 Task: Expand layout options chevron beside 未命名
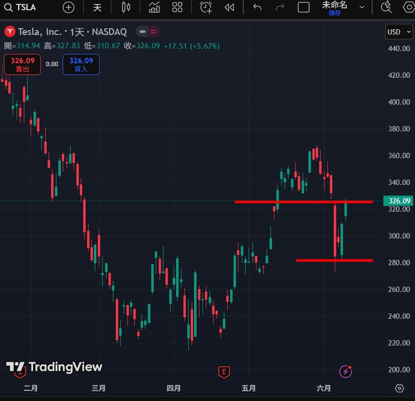tap(362, 7)
